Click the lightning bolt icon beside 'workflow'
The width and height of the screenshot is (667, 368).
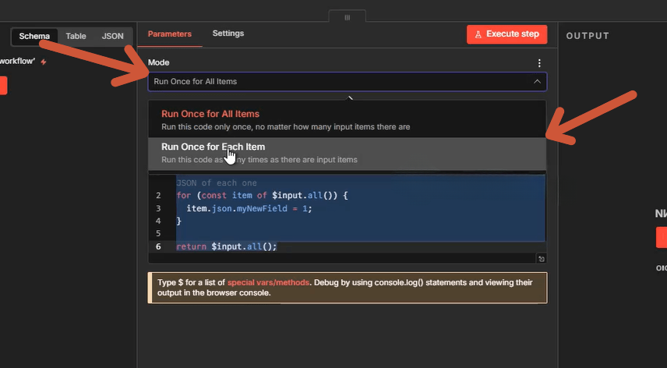44,62
